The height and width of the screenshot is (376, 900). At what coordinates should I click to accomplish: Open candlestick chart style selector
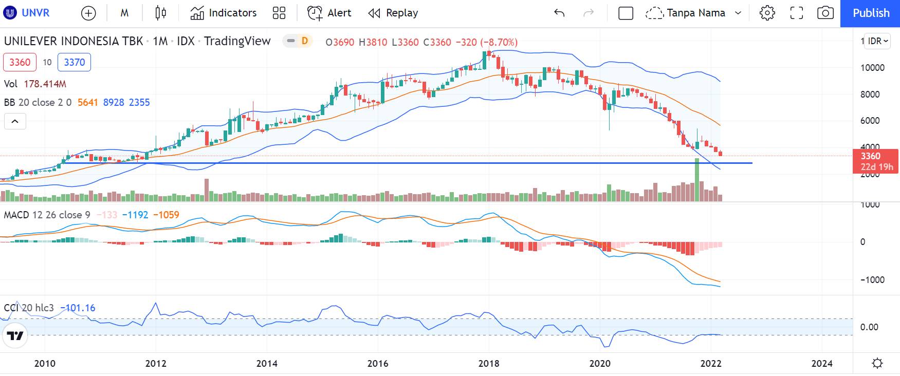tap(160, 13)
